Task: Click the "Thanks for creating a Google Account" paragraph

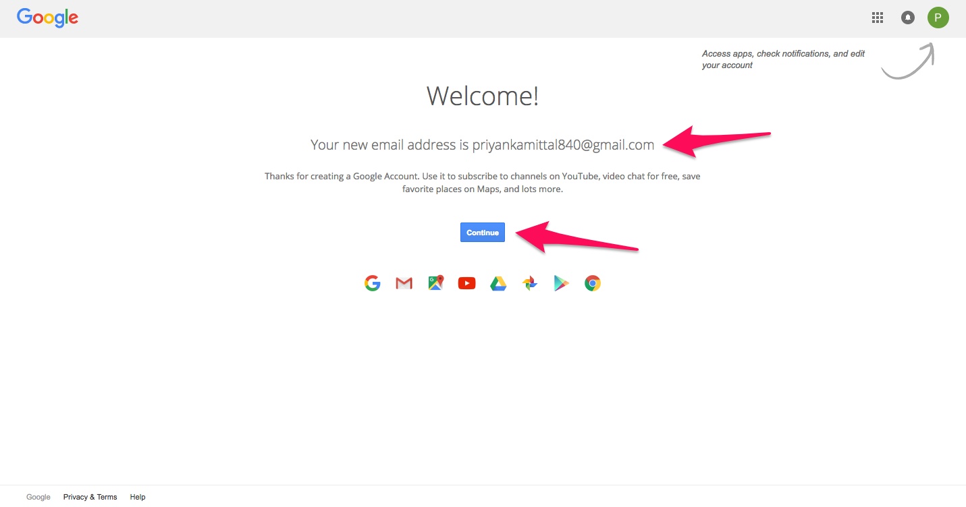Action: pos(483,183)
